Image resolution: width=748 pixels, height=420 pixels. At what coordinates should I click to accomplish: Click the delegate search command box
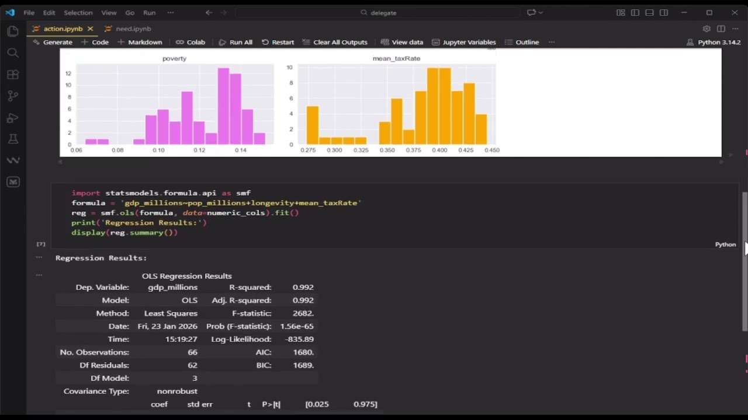tap(378, 12)
